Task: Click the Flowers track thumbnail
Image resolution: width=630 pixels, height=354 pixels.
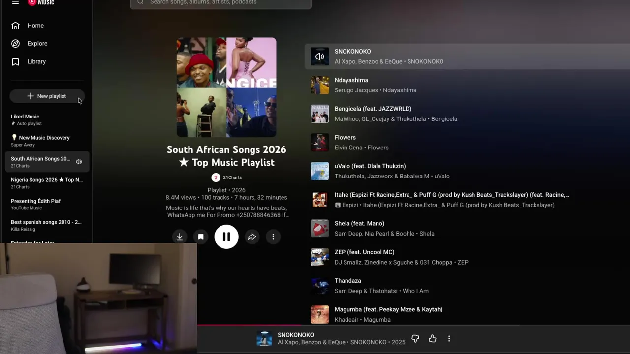Action: 319,143
